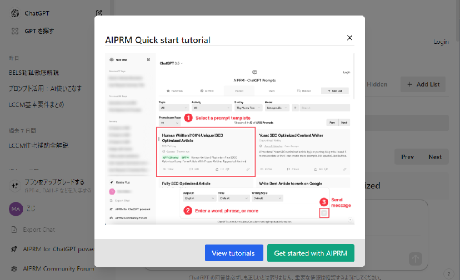Open the GPT を探す grid icon

pyautogui.click(x=14, y=31)
